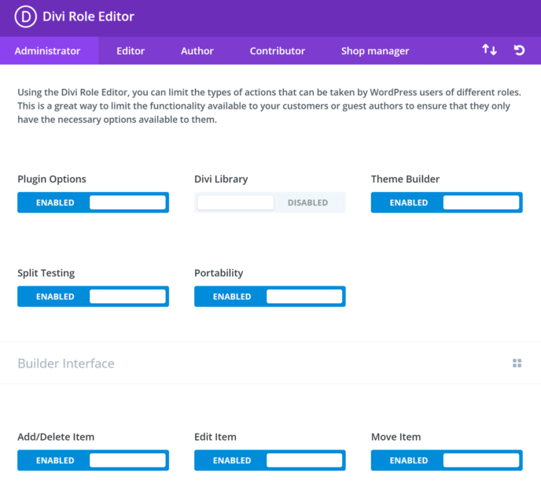
Task: Open the Shop manager role tab
Action: (x=375, y=50)
